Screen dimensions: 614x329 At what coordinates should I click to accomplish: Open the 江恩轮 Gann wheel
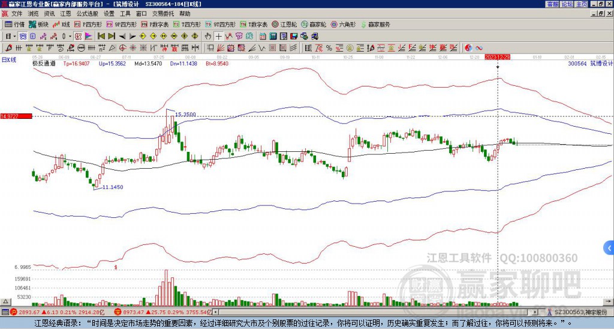point(284,24)
